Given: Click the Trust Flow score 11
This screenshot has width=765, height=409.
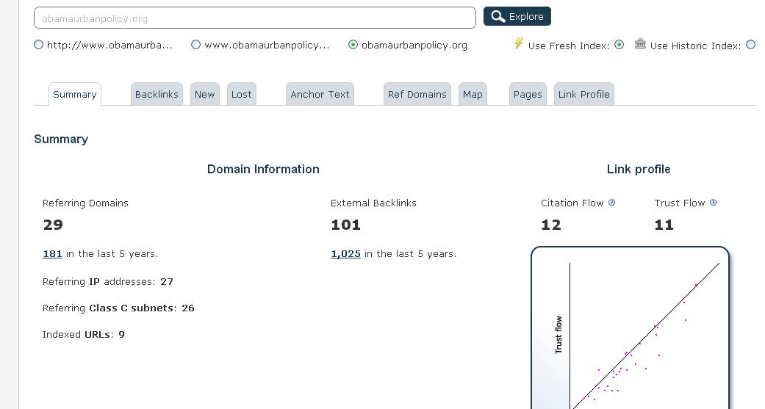Looking at the screenshot, I should pyautogui.click(x=664, y=225).
